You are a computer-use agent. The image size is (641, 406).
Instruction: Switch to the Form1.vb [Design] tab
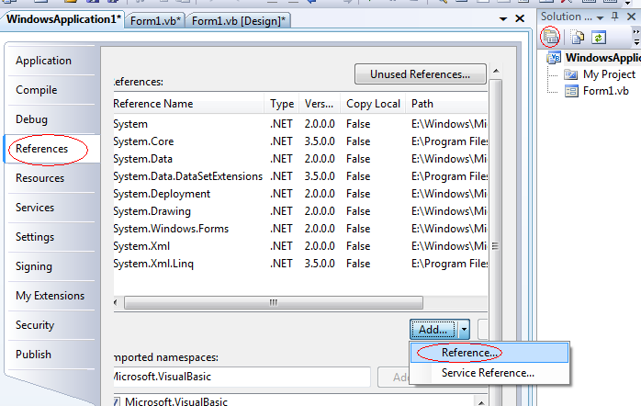(x=239, y=20)
